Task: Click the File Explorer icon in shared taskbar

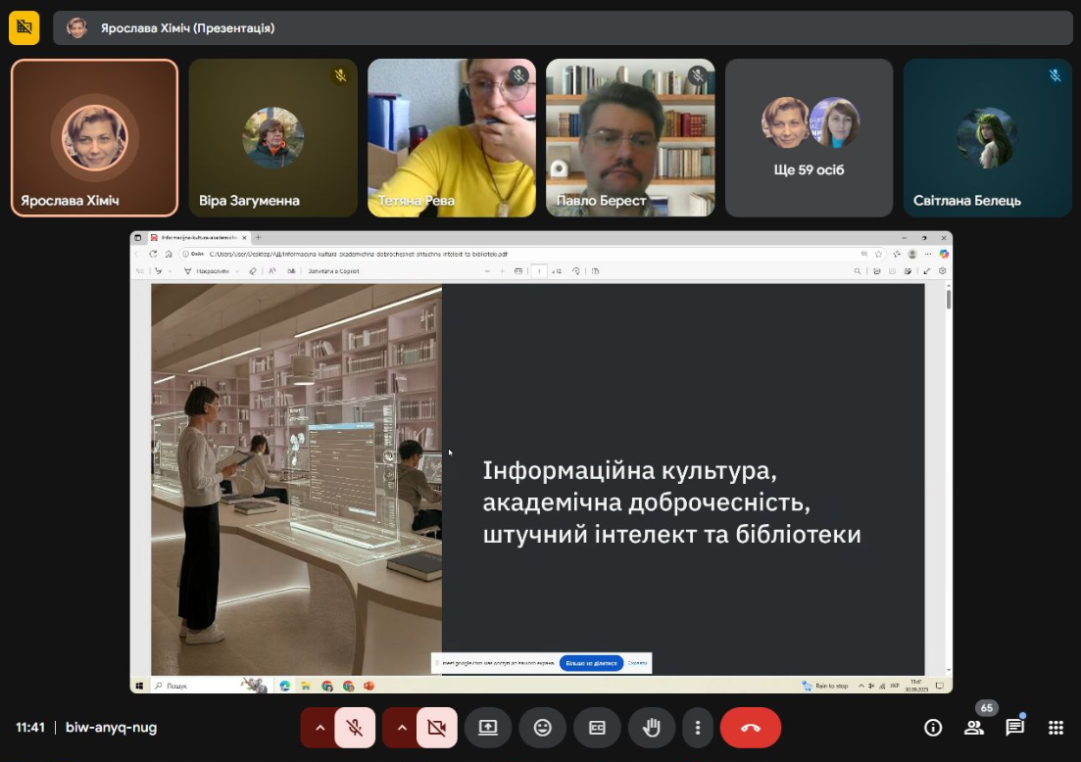Action: [306, 687]
